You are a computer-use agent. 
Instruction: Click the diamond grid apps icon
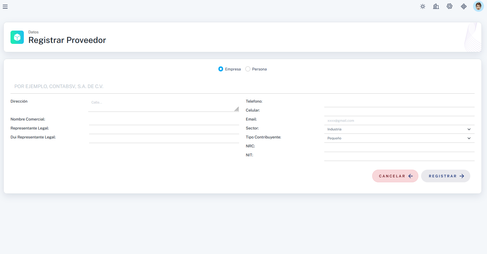coord(463,6)
